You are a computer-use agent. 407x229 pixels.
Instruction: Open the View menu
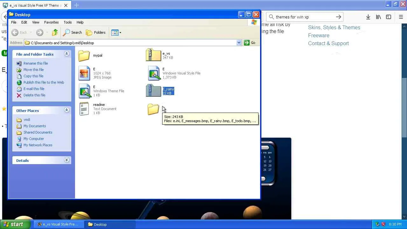point(36,22)
